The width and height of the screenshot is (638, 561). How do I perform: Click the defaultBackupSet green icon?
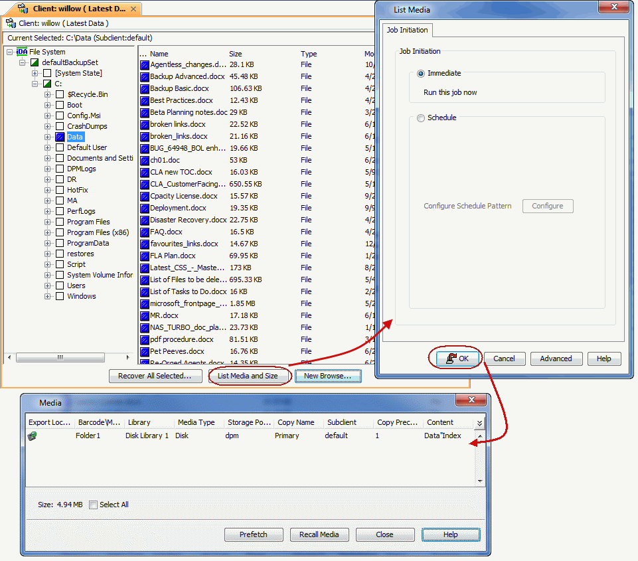click(x=35, y=62)
